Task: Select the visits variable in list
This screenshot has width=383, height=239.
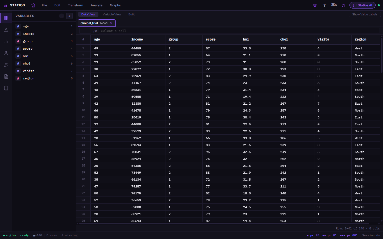Action: click(44, 71)
